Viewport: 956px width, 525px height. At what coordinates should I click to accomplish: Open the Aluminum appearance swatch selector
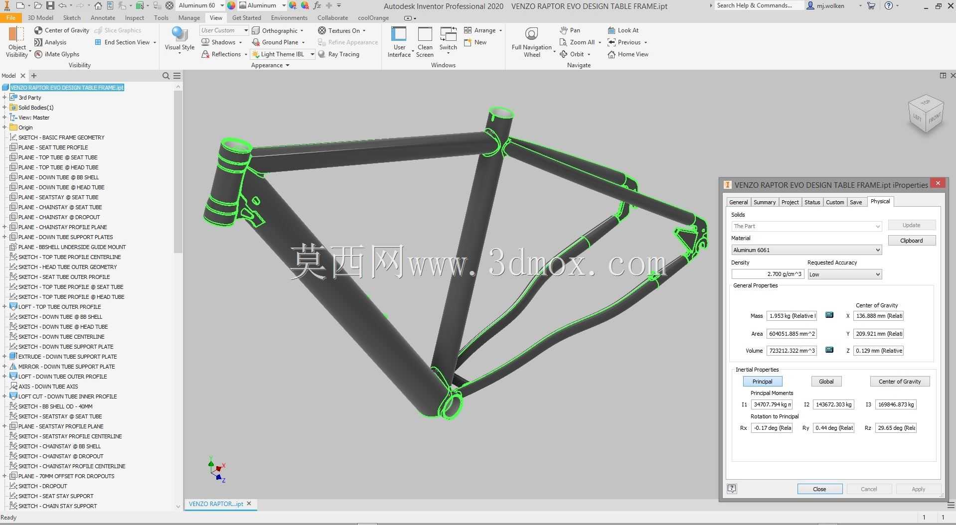pyautogui.click(x=262, y=5)
